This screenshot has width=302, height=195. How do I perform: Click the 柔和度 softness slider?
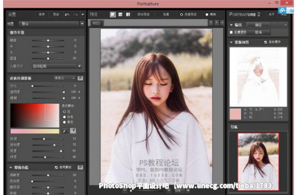point(48,182)
